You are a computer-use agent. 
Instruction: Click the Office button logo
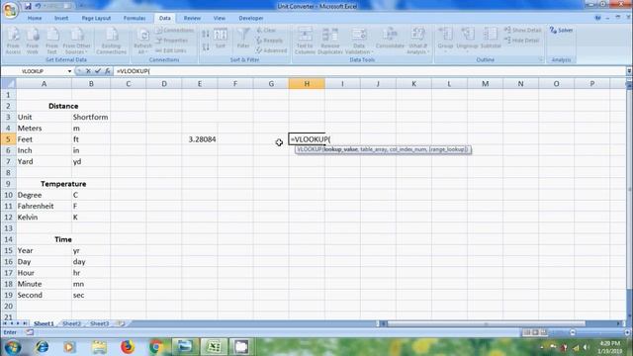tap(10, 10)
